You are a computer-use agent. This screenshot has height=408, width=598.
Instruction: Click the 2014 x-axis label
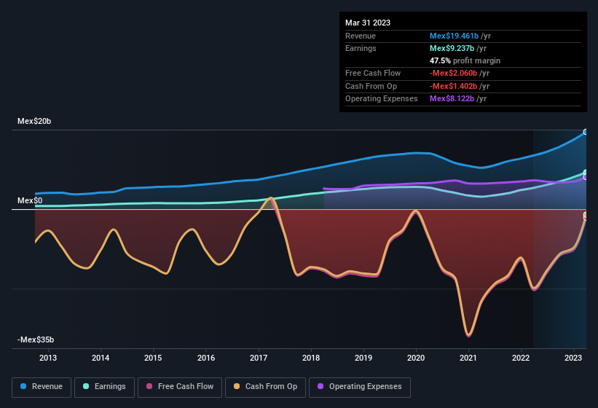(101, 358)
